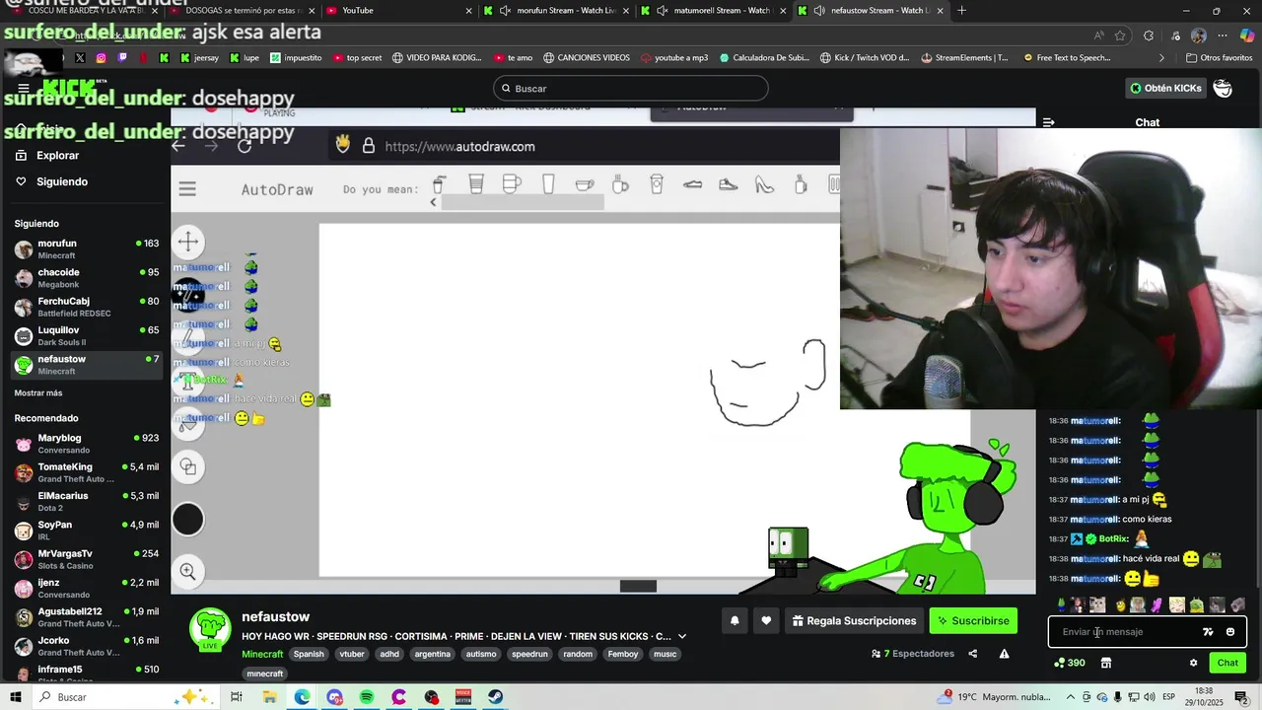Select AutoDraw move tool in stream
Screen dimensions: 1262x710
(x=188, y=242)
